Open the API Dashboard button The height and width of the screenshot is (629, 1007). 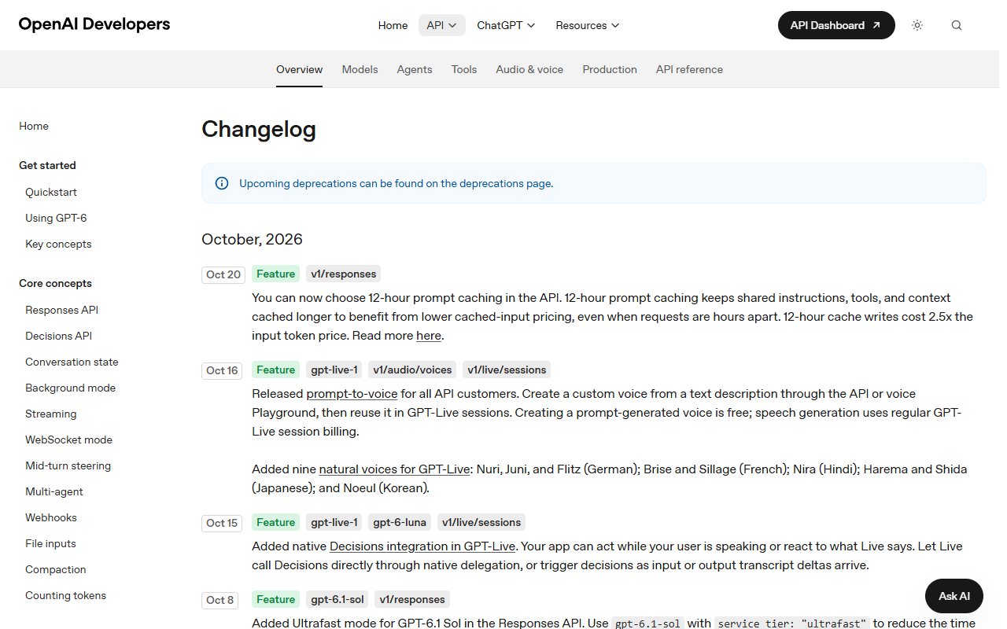pos(836,25)
